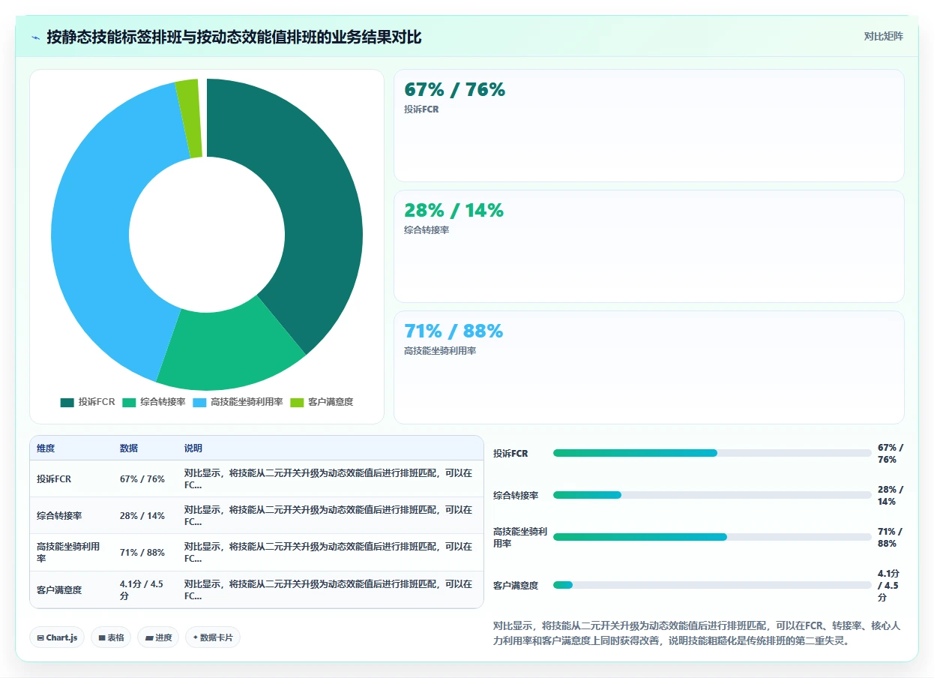Screen dimensions: 934x678
Task: Click the 综合转接率 progress bar
Action: [712, 495]
